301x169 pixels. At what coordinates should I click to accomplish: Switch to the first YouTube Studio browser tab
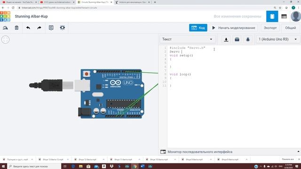click(x=19, y=2)
